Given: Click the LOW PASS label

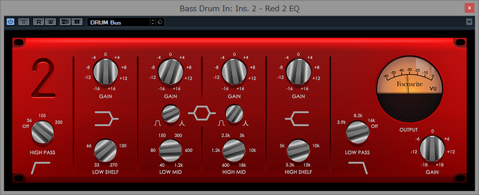Looking at the screenshot, I should (357, 152).
